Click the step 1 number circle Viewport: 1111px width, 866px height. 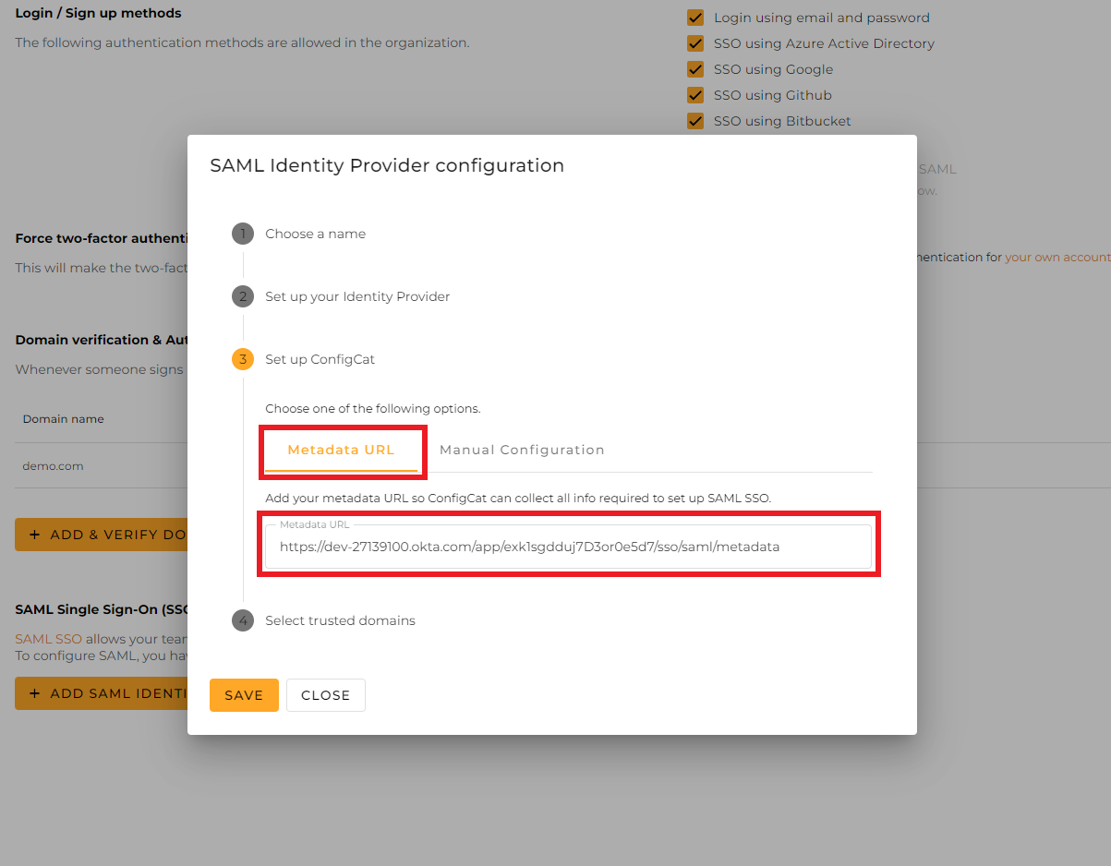pyautogui.click(x=243, y=234)
